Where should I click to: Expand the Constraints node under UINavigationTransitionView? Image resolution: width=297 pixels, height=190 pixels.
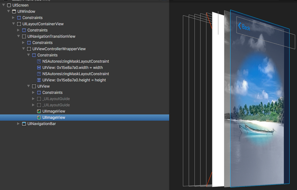pos(23,43)
